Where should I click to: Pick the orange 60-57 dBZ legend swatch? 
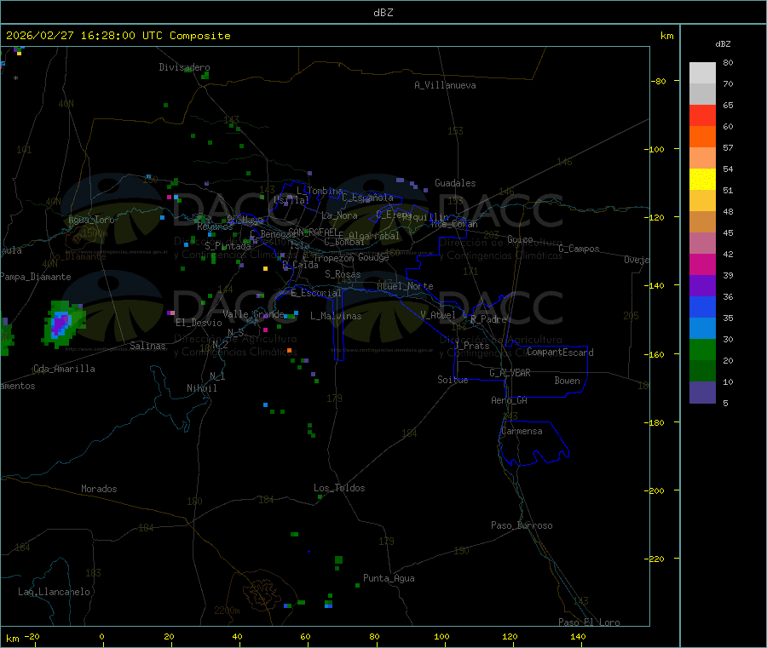click(x=702, y=137)
